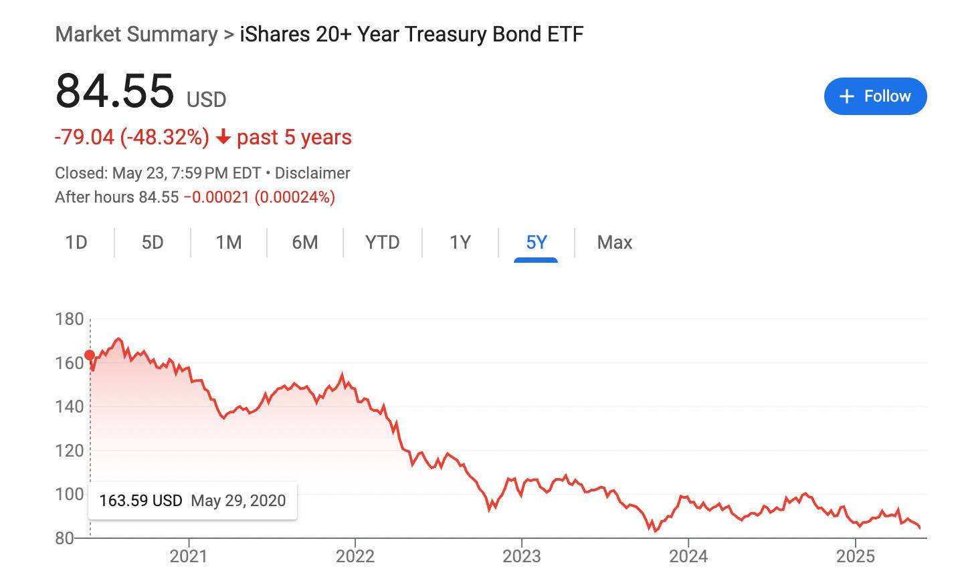Click the plus icon on Follow button
The image size is (958, 583).
tap(846, 96)
